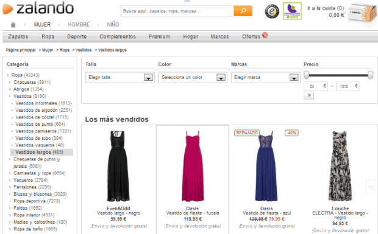This screenshot has width=378, height=234.
Task: Open 'Faldas (1552)' category
Action: 27,208
